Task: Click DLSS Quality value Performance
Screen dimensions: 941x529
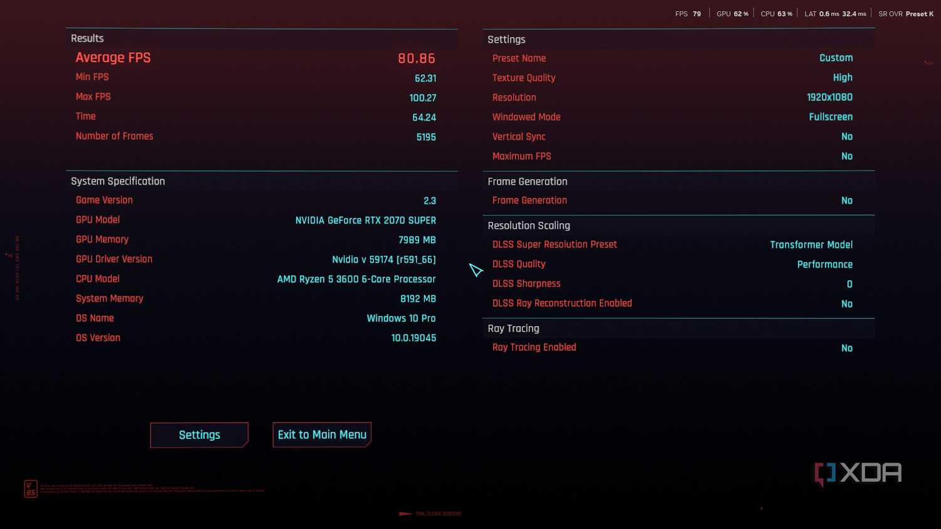Action: point(825,264)
